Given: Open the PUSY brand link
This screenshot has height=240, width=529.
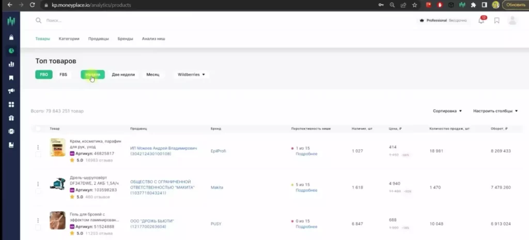Looking at the screenshot, I should tap(216, 224).
